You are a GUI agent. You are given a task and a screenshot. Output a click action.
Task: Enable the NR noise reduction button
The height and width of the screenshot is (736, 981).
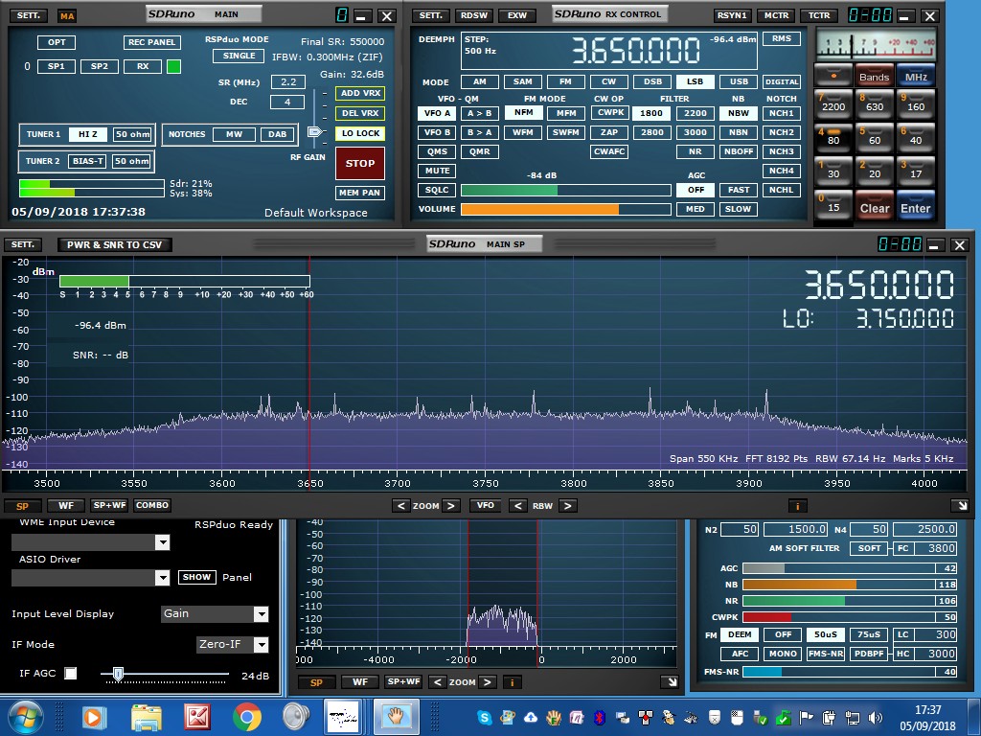pyautogui.click(x=696, y=151)
